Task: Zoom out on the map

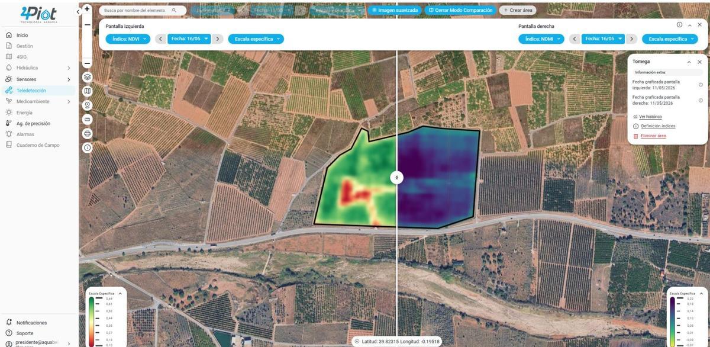Action: click(x=88, y=25)
